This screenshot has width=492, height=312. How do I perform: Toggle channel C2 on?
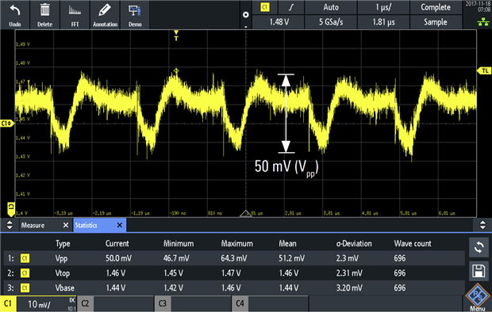click(86, 303)
